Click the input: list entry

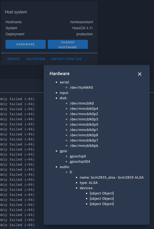[x=64, y=93]
